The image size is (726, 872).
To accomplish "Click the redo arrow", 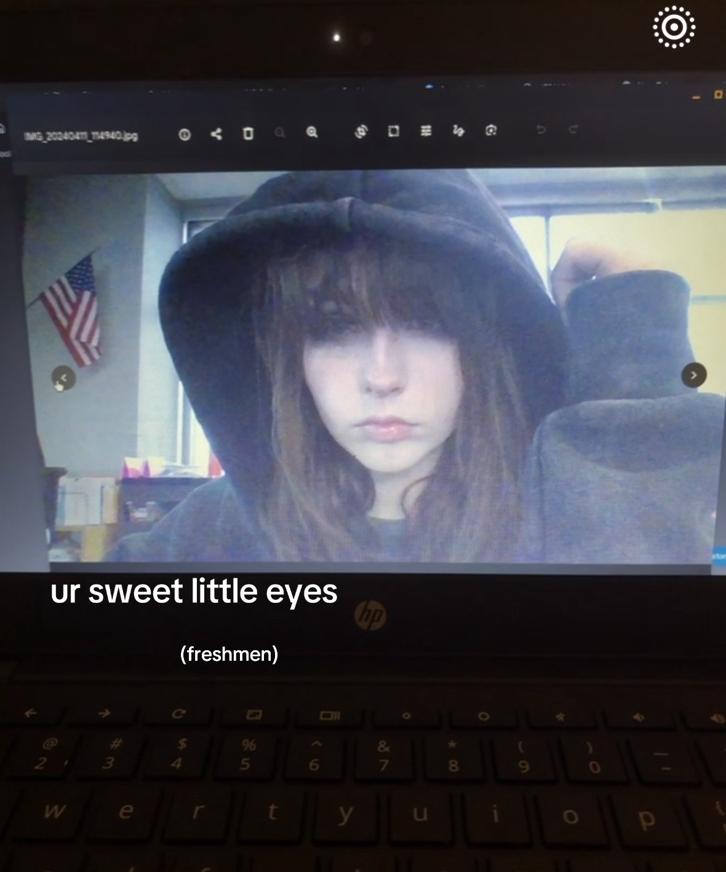I will (573, 129).
